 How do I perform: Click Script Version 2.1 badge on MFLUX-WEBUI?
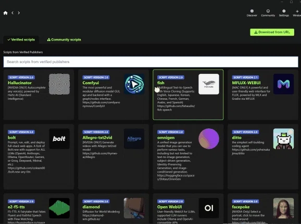(x=245, y=77)
